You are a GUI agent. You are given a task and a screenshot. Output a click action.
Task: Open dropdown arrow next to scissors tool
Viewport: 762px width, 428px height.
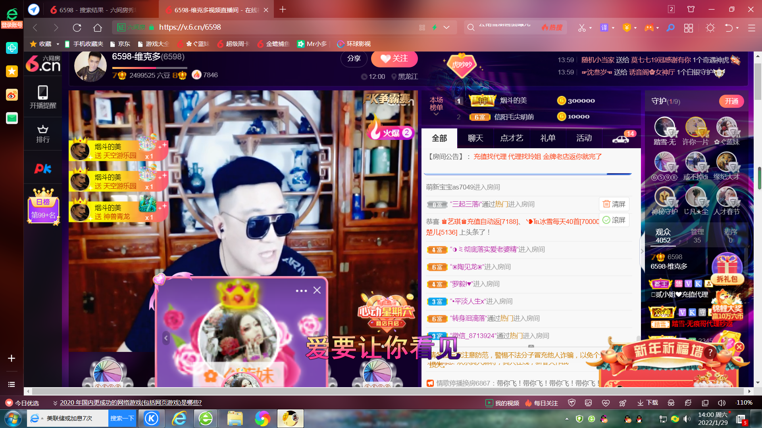(x=591, y=28)
